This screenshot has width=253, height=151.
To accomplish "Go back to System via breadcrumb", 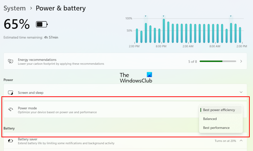I will tap(14, 8).
